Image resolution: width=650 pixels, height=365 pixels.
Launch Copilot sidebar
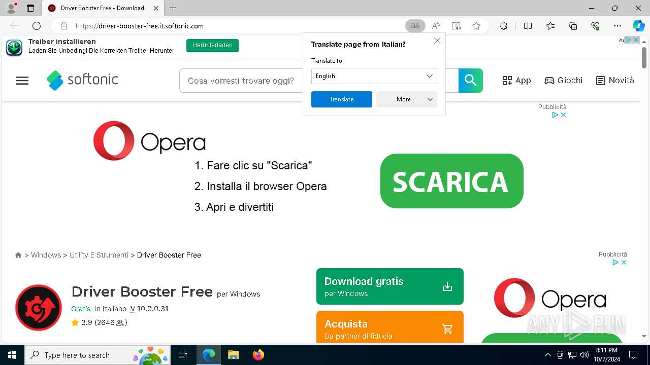(x=638, y=26)
